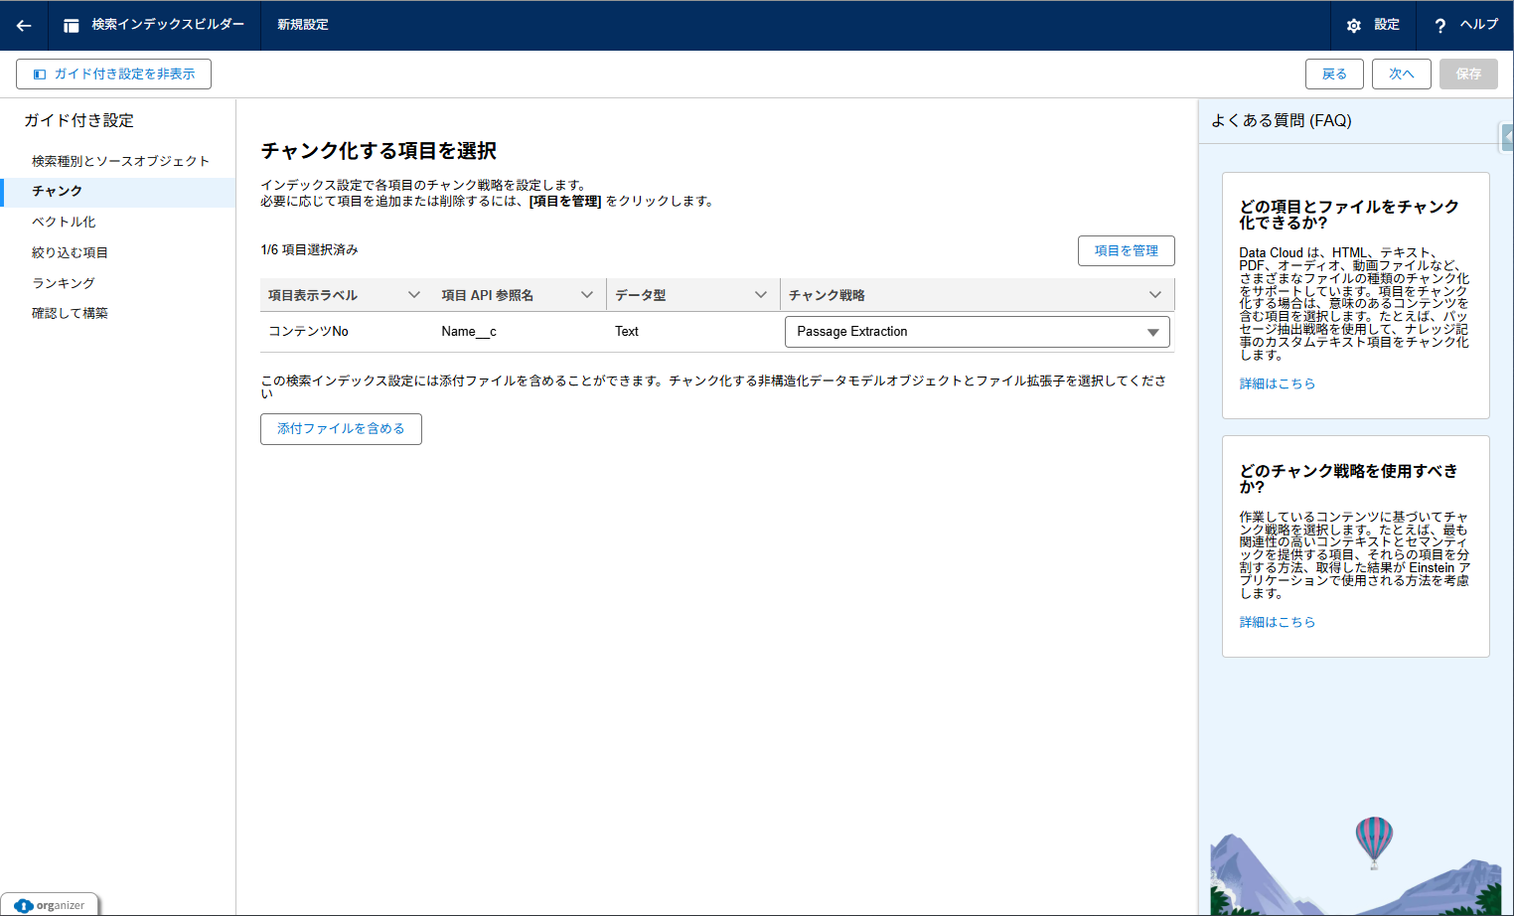Click the help question mark icon
Image resolution: width=1514 pixels, height=916 pixels.
tap(1439, 26)
